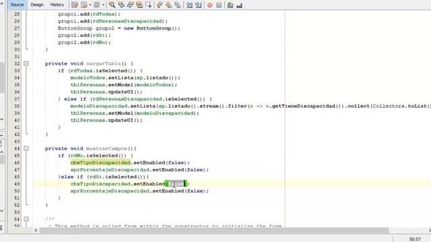Image resolution: width=431 pixels, height=242 pixels.
Task: Click the Uncomment code icon
Action: (x=240, y=5)
